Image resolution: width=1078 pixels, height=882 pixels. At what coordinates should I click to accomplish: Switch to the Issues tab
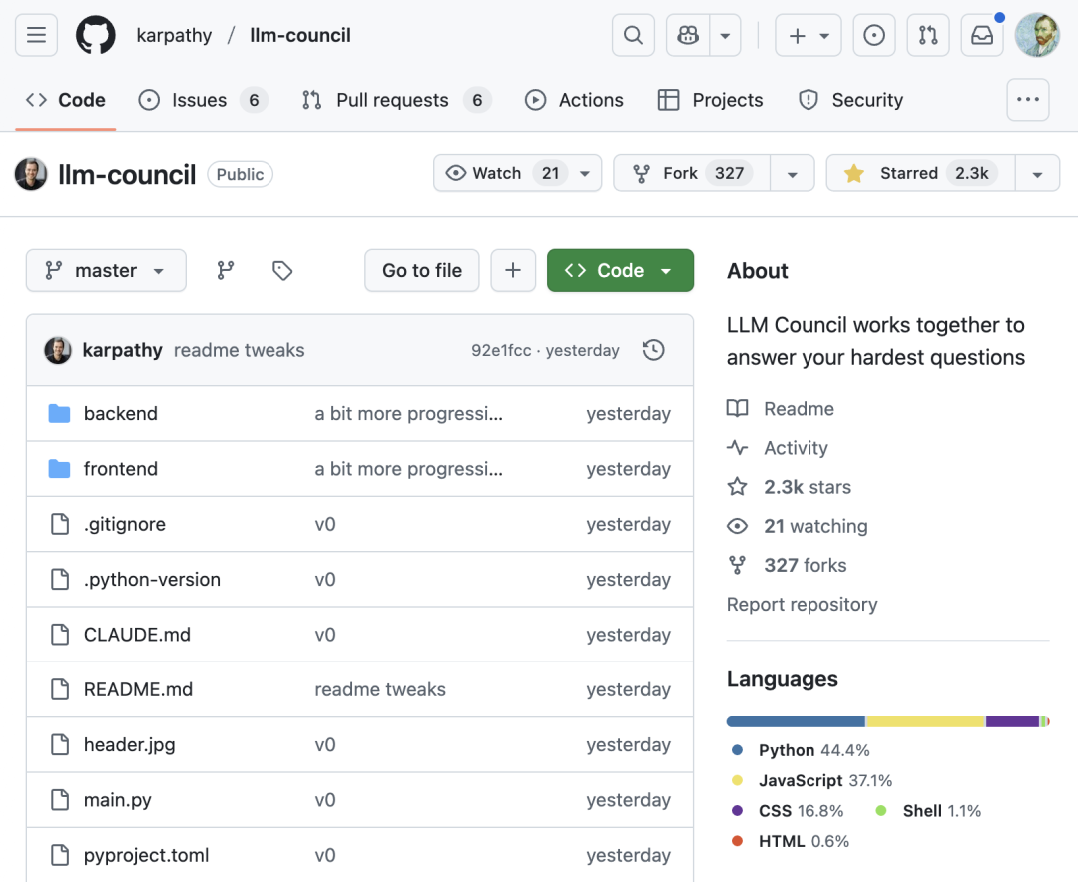202,101
